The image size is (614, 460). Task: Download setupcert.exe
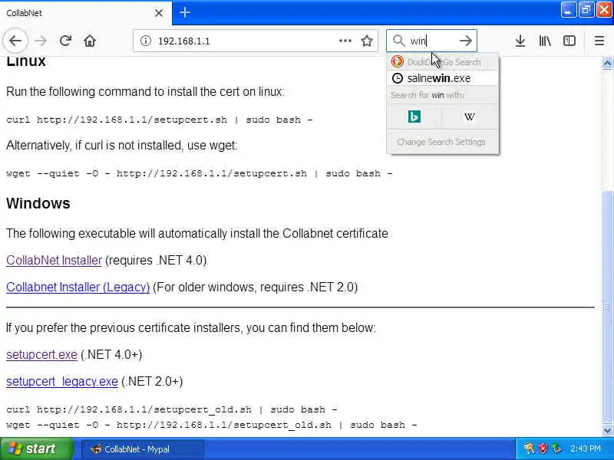pyautogui.click(x=41, y=355)
